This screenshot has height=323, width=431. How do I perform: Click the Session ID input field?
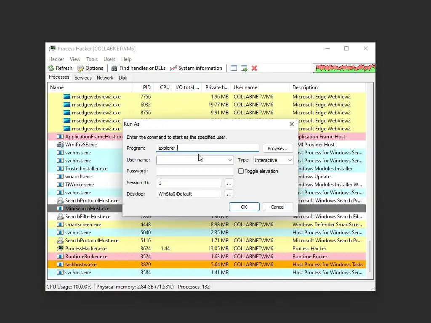click(x=189, y=183)
